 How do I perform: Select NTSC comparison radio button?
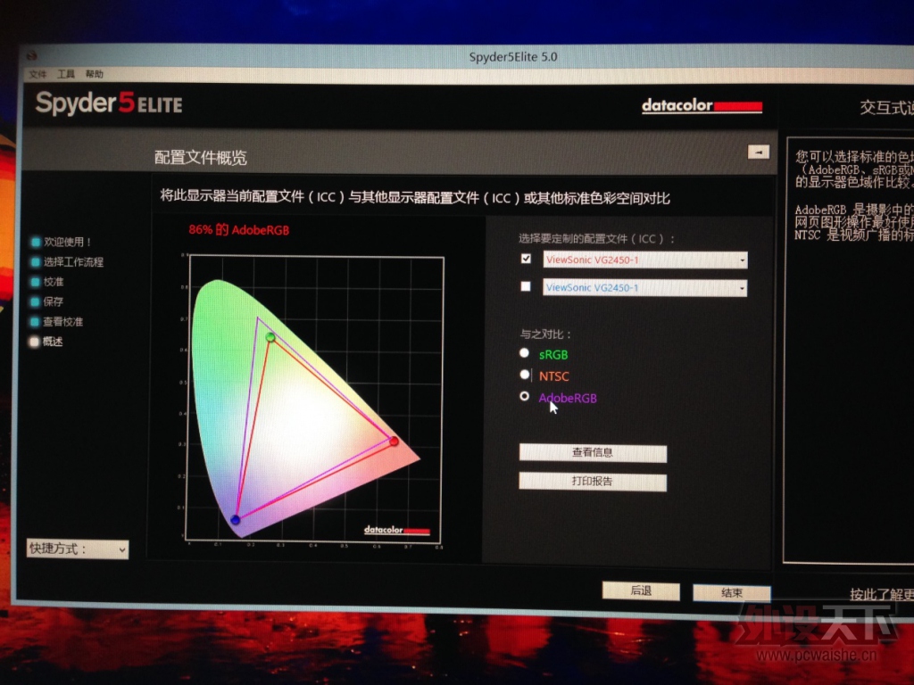click(525, 375)
